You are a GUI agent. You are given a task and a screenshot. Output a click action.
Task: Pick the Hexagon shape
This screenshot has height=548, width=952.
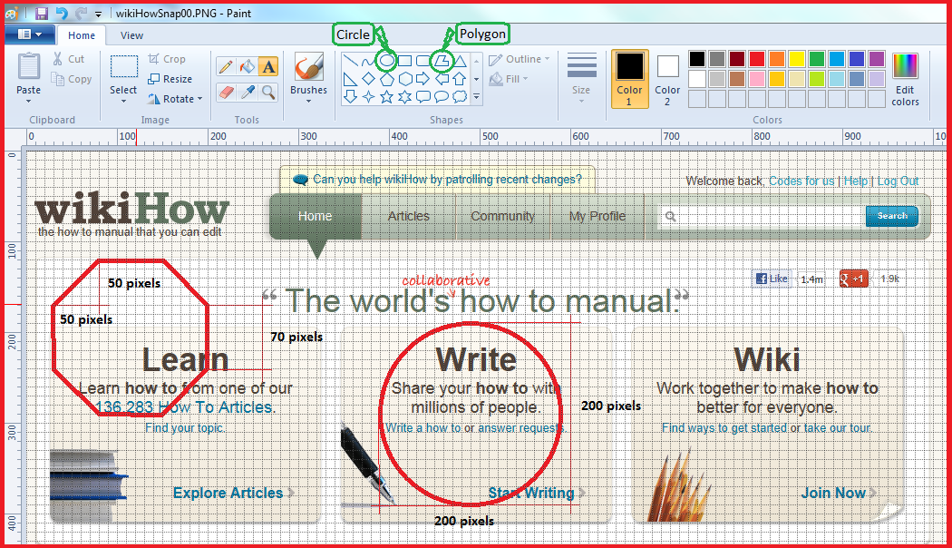coord(405,79)
